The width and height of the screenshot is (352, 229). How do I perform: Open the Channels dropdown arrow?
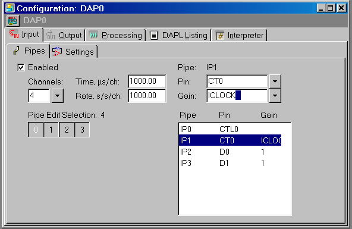point(58,96)
